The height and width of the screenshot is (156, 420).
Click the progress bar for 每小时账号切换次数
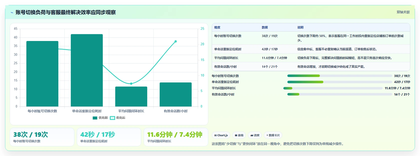click(x=340, y=76)
